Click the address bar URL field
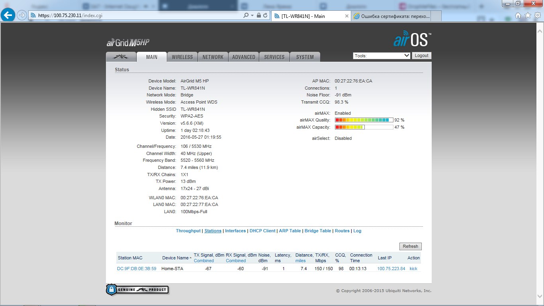Screen dimensions: 544x306 click(135, 15)
